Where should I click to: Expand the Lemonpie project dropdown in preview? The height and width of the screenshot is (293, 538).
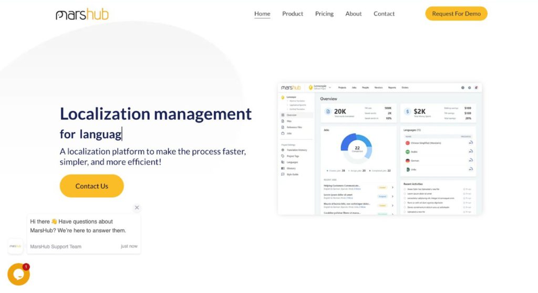tap(329, 88)
